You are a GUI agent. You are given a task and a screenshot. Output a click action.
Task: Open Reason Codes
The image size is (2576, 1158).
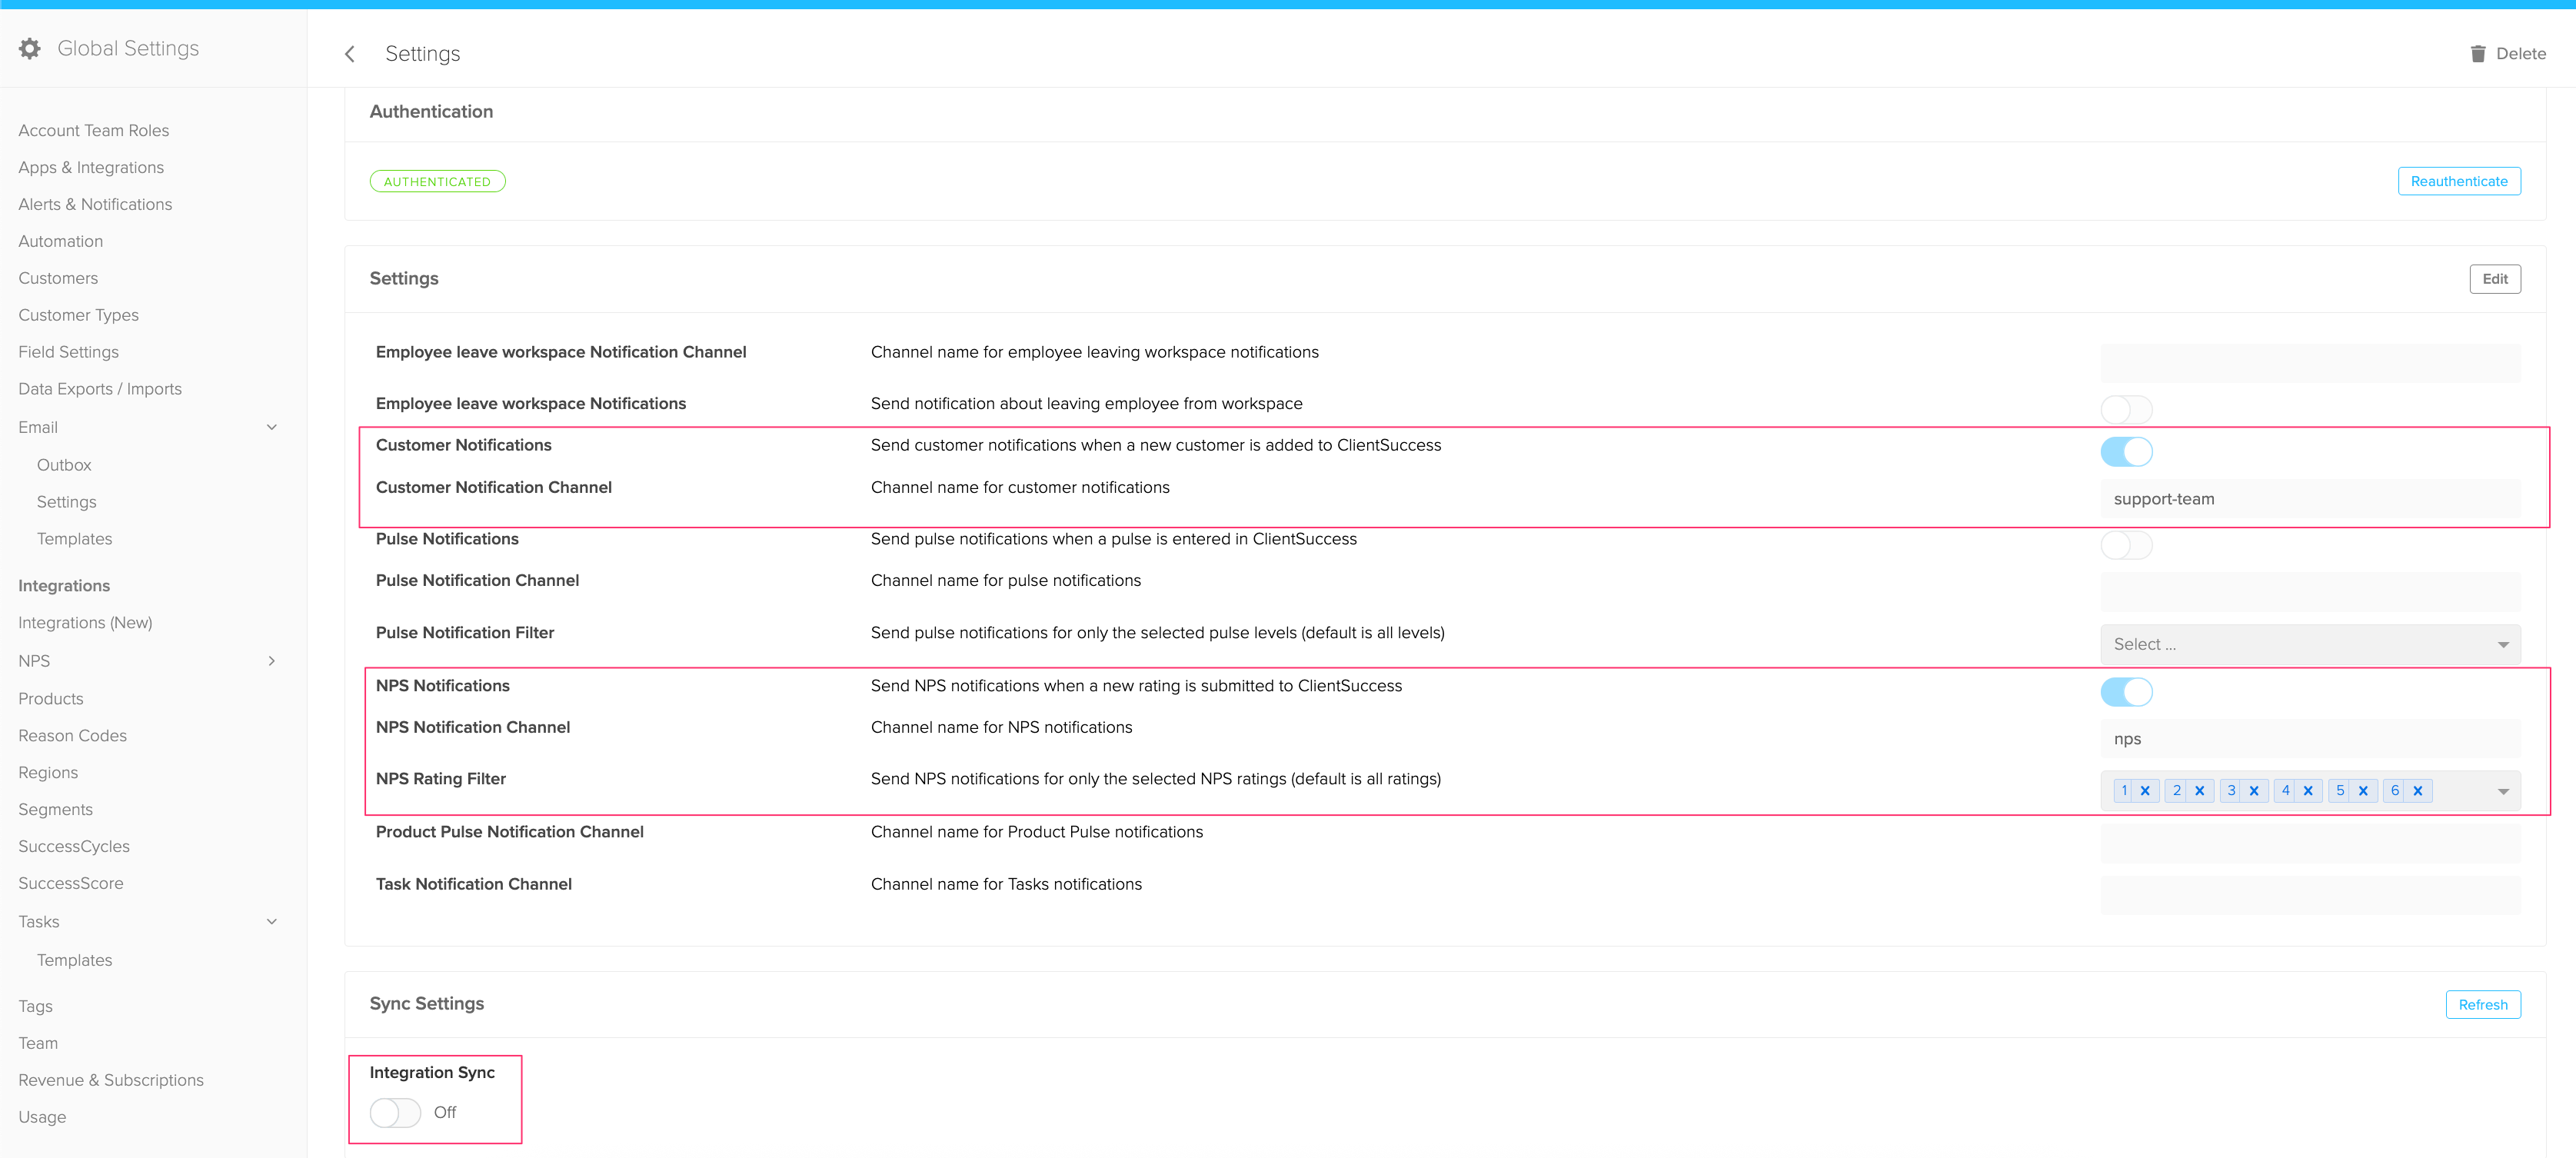73,736
